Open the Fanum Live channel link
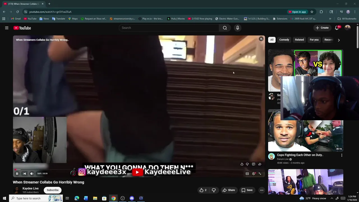The width and height of the screenshot is (359, 202). point(283,159)
